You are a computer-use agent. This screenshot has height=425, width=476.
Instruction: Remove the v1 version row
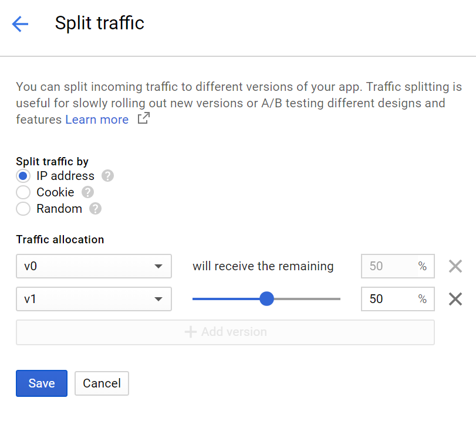pos(455,299)
